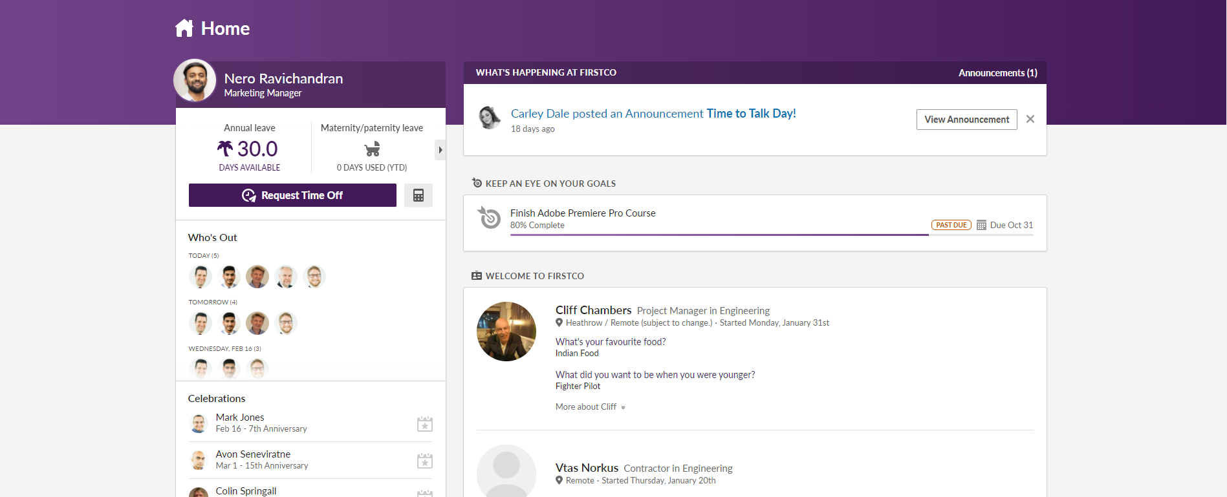Image resolution: width=1227 pixels, height=497 pixels.
Task: Click the goal target icon beside Adobe course
Action: [x=489, y=218]
